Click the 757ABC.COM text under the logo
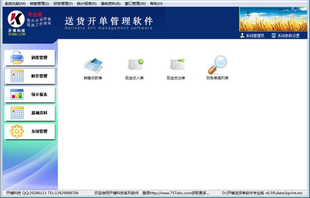 click(x=17, y=34)
